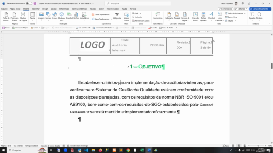Click the Compartilhamento share button

260,9
